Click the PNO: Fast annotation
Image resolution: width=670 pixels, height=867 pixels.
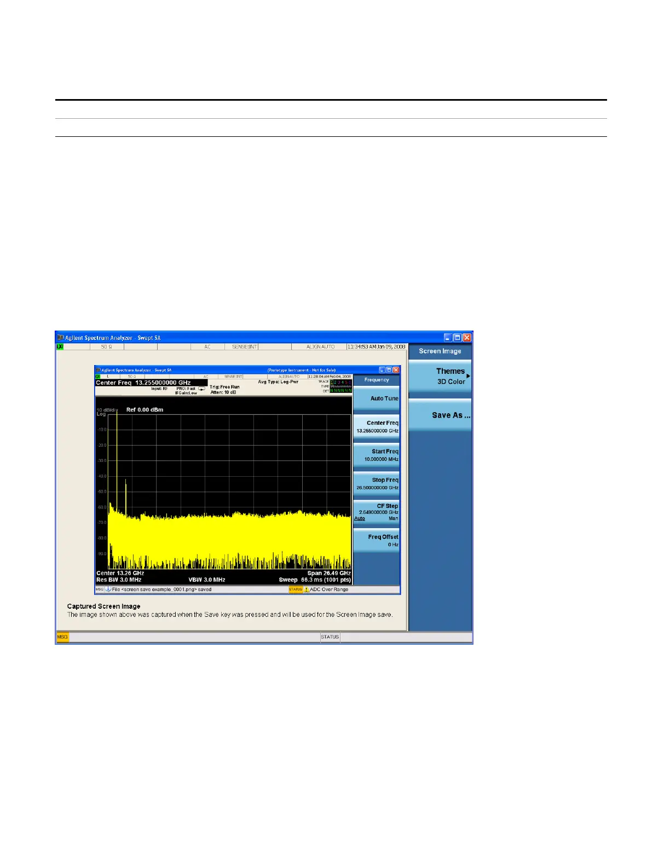coord(186,389)
